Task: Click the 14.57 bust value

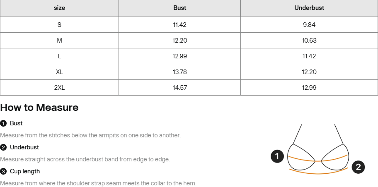Action: pyautogui.click(x=179, y=88)
